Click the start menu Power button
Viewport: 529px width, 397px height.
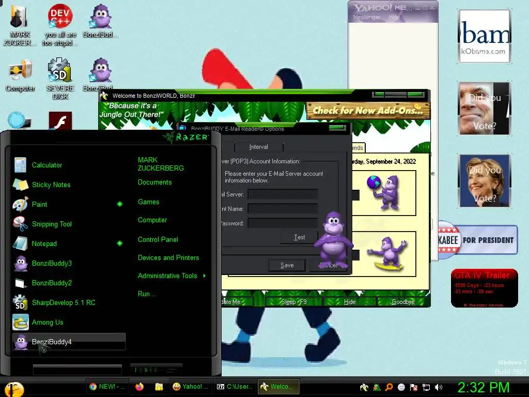[x=156, y=369]
